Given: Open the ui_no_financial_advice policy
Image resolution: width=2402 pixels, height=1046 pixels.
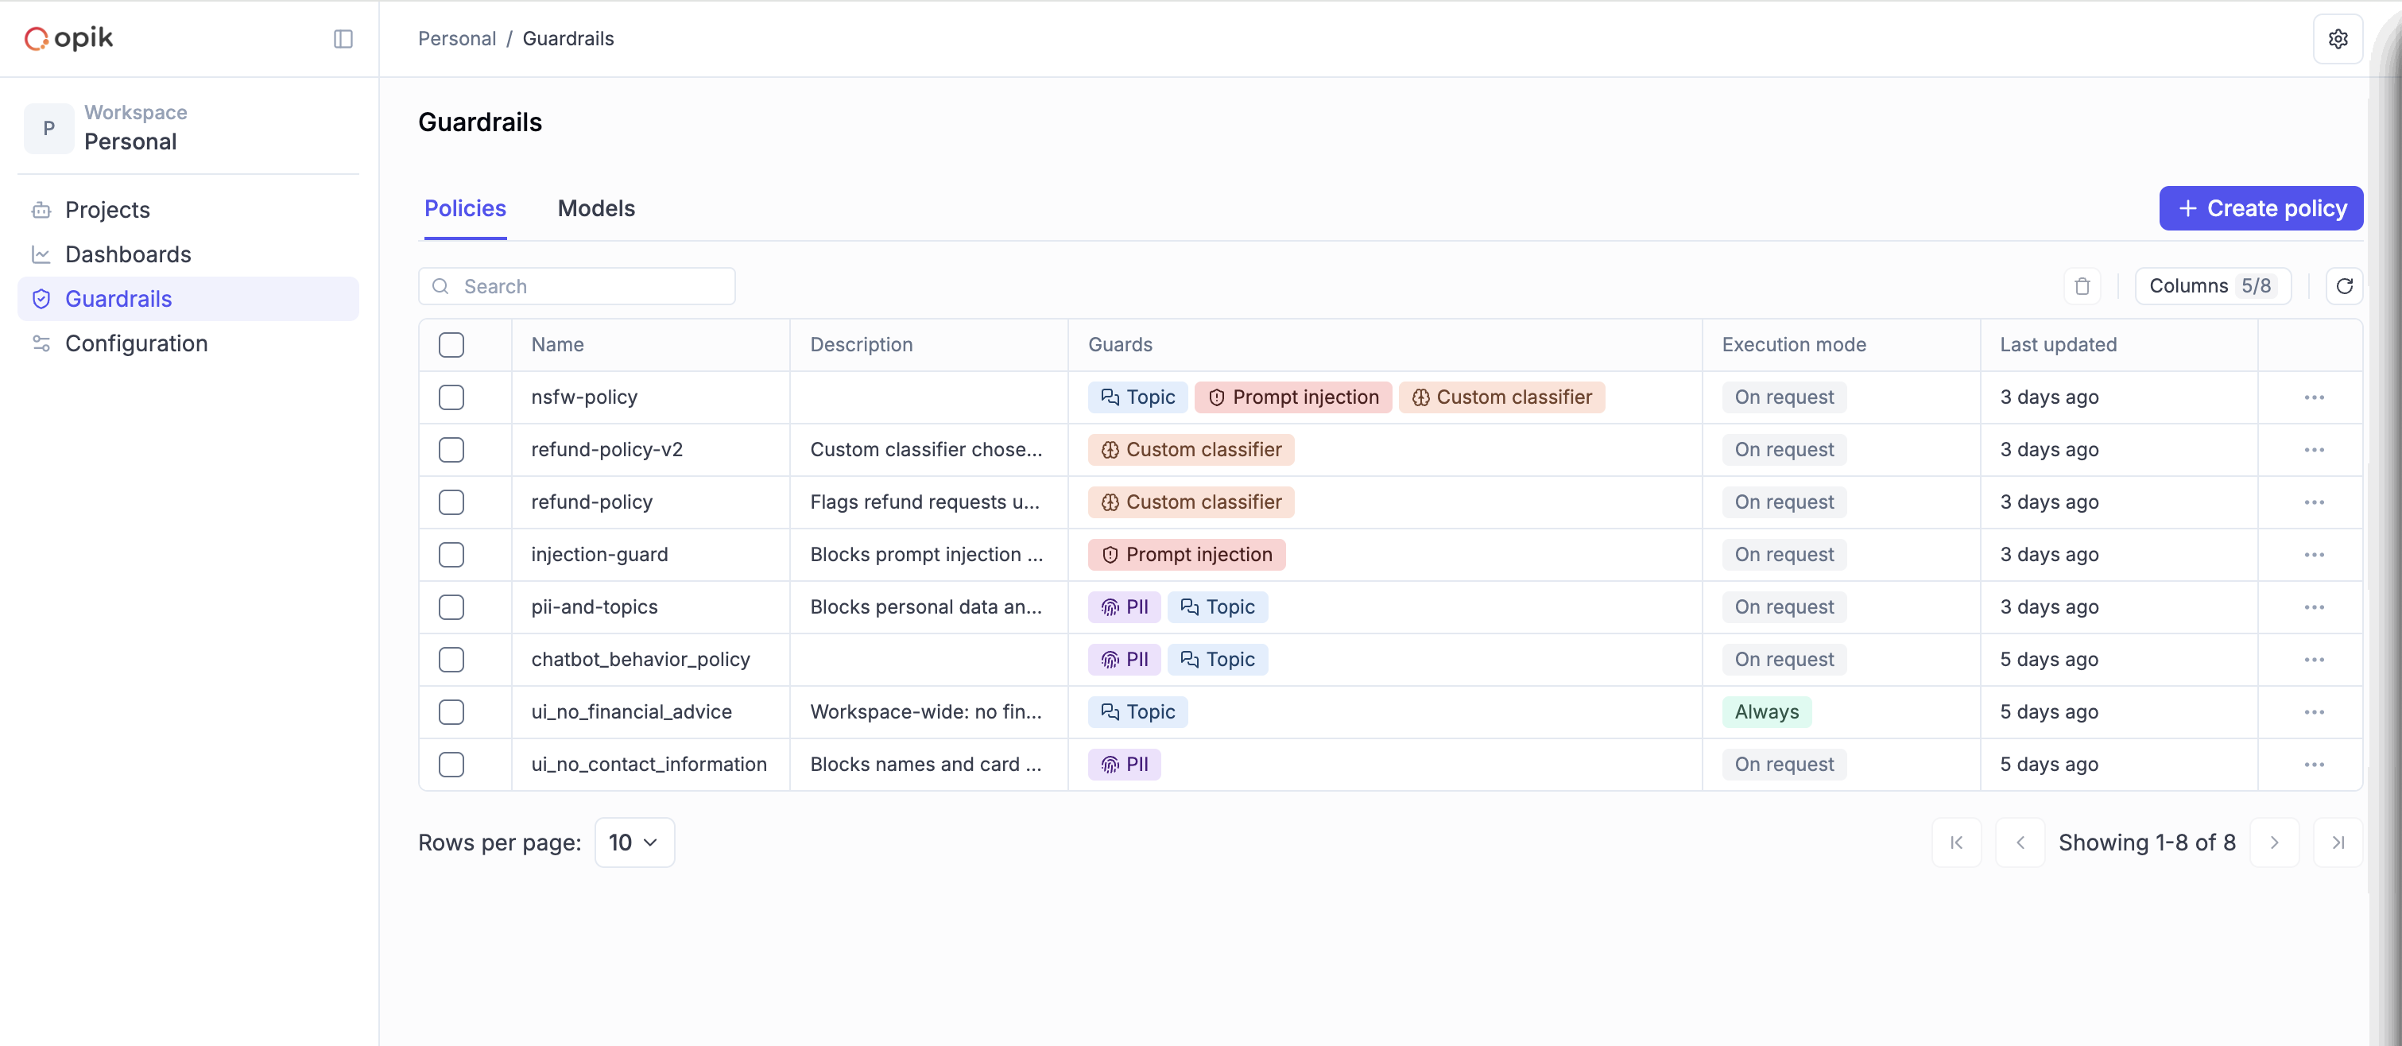Looking at the screenshot, I should [631, 712].
